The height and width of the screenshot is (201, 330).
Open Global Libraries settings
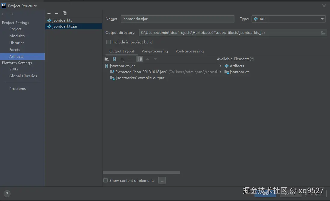[x=23, y=76]
